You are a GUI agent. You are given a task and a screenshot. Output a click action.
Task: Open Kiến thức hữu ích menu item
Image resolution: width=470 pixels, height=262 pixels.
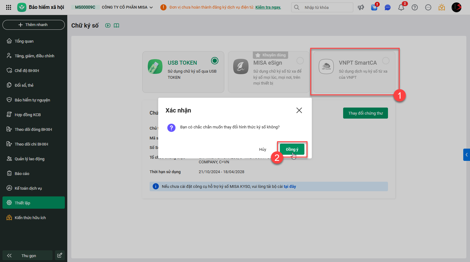click(x=34, y=218)
